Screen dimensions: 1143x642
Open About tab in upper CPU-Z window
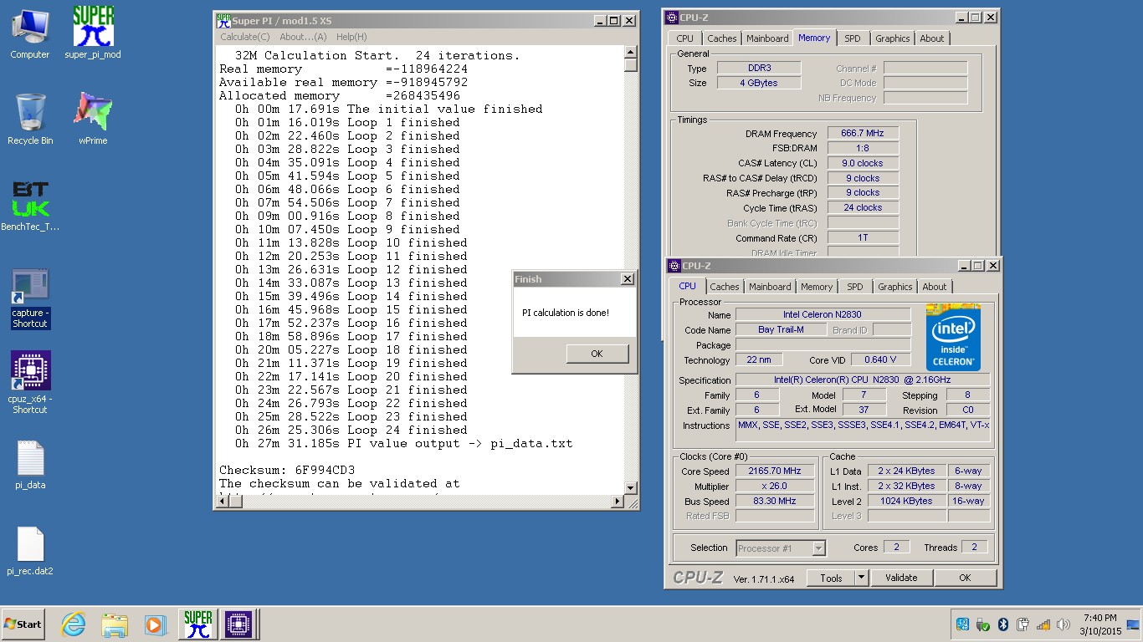(931, 38)
